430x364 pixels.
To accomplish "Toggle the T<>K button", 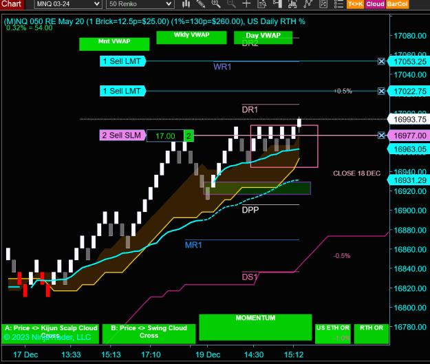I will (x=356, y=4).
